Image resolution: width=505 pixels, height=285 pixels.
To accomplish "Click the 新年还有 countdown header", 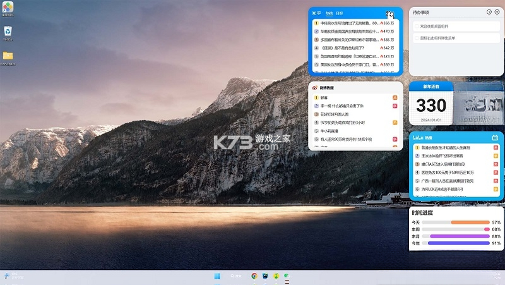I will [x=431, y=87].
